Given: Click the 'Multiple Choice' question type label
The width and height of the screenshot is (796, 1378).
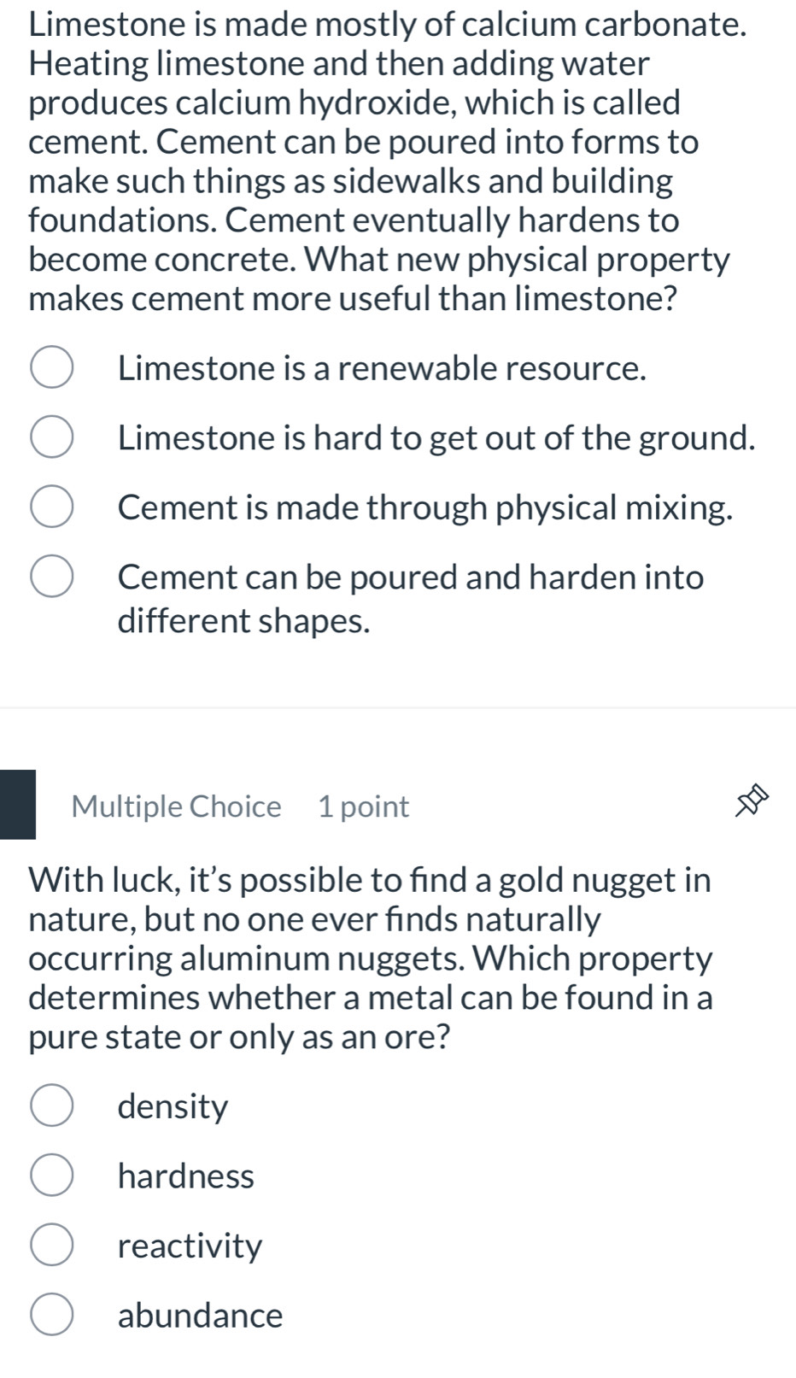Looking at the screenshot, I should (176, 806).
